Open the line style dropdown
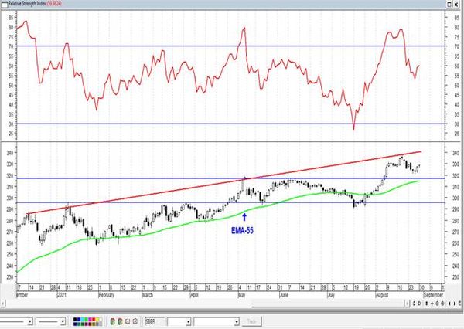This screenshot has height=329, width=464. (x=30, y=321)
